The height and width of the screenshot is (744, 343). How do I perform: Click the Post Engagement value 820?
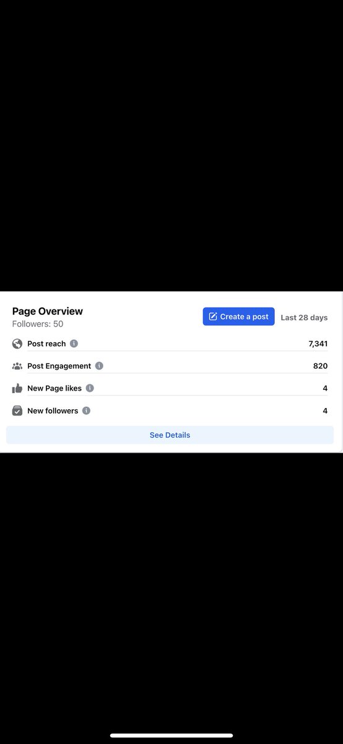[x=320, y=366]
